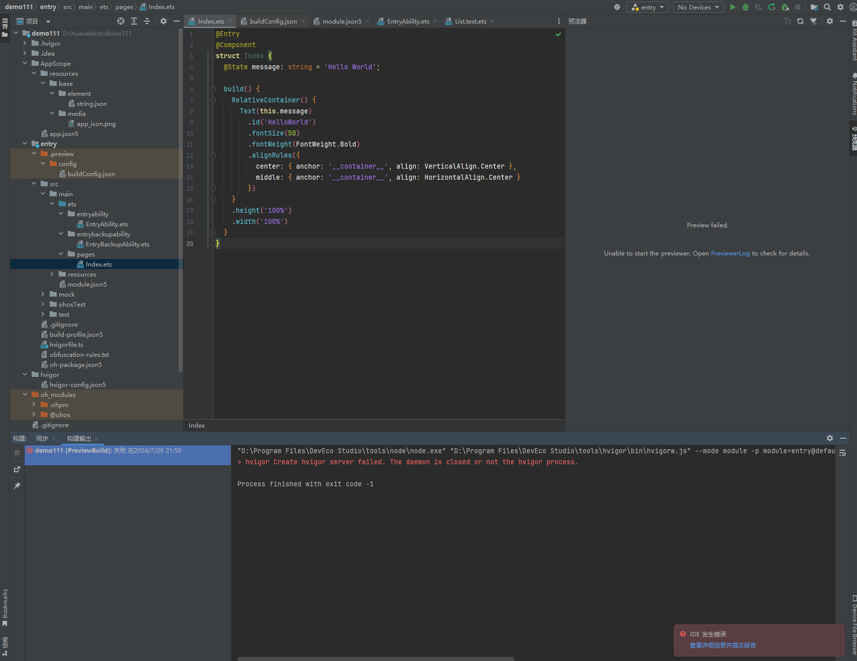Expand the .hvigor folder
Screen dimensions: 857x661
[x=25, y=43]
